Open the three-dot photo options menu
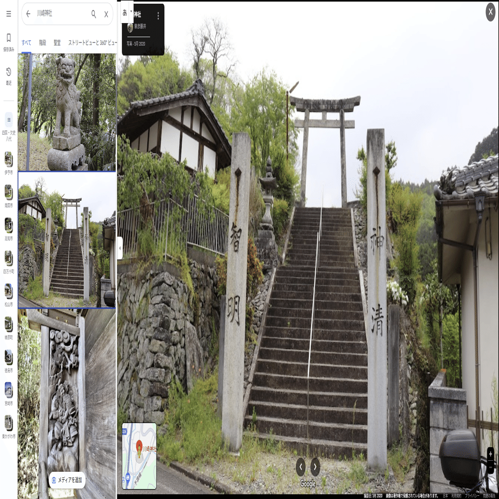Screen dimensions: 499x499 pos(158,16)
